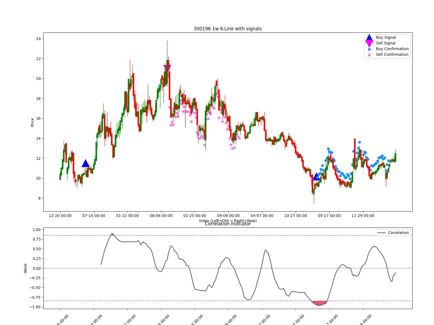Click the 'Correlation' legend label in lower chart

click(398, 233)
